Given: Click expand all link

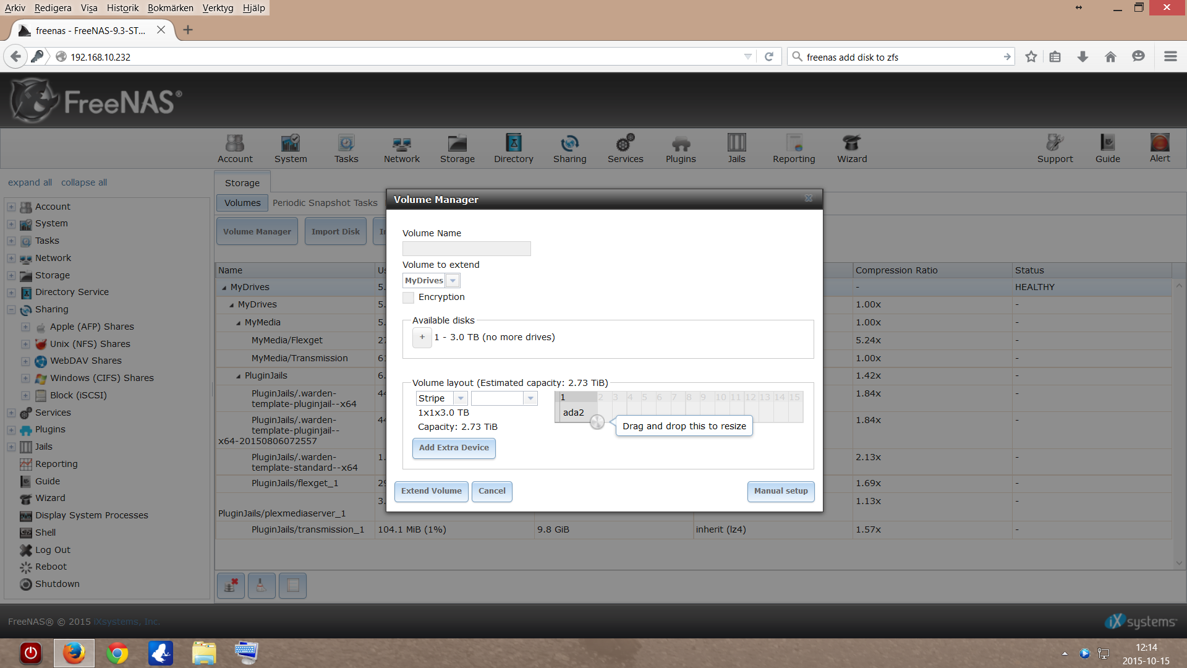Looking at the screenshot, I should (x=30, y=182).
